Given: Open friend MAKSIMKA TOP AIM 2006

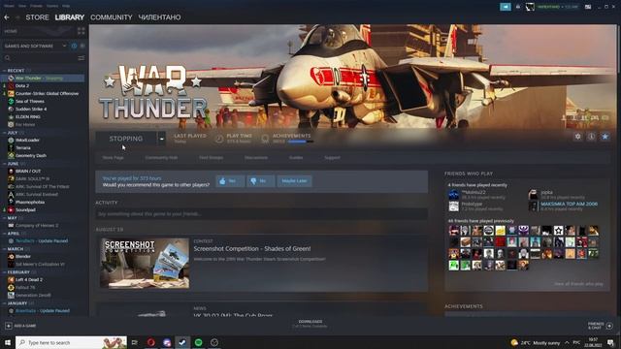Looking at the screenshot, I should [570, 204].
